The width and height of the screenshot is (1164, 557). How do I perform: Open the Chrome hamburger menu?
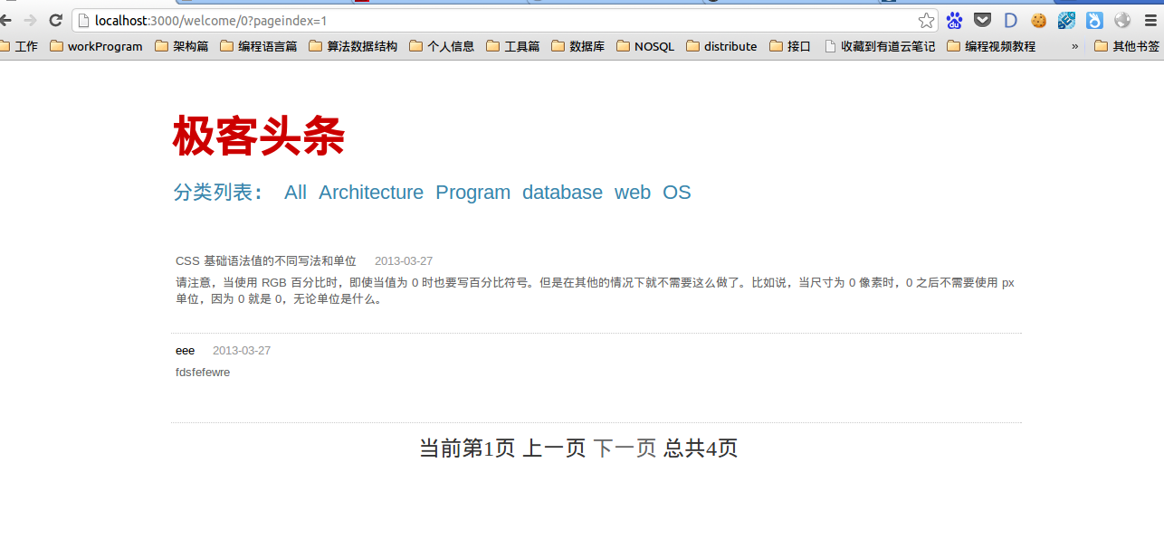(x=1151, y=20)
